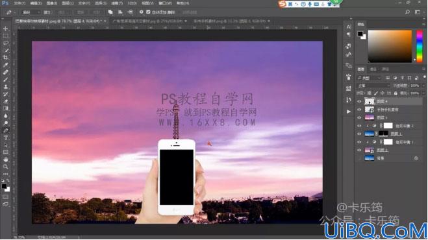The width and height of the screenshot is (428, 240).
Task: Toggle Quick Mask mode icon
Action: (5, 197)
